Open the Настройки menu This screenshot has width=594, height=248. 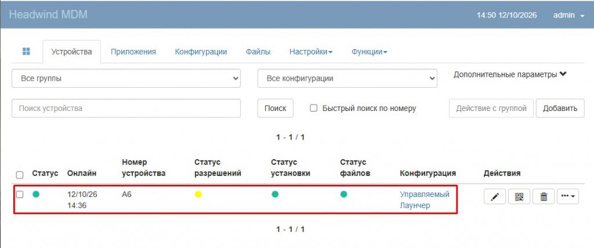[x=311, y=52]
